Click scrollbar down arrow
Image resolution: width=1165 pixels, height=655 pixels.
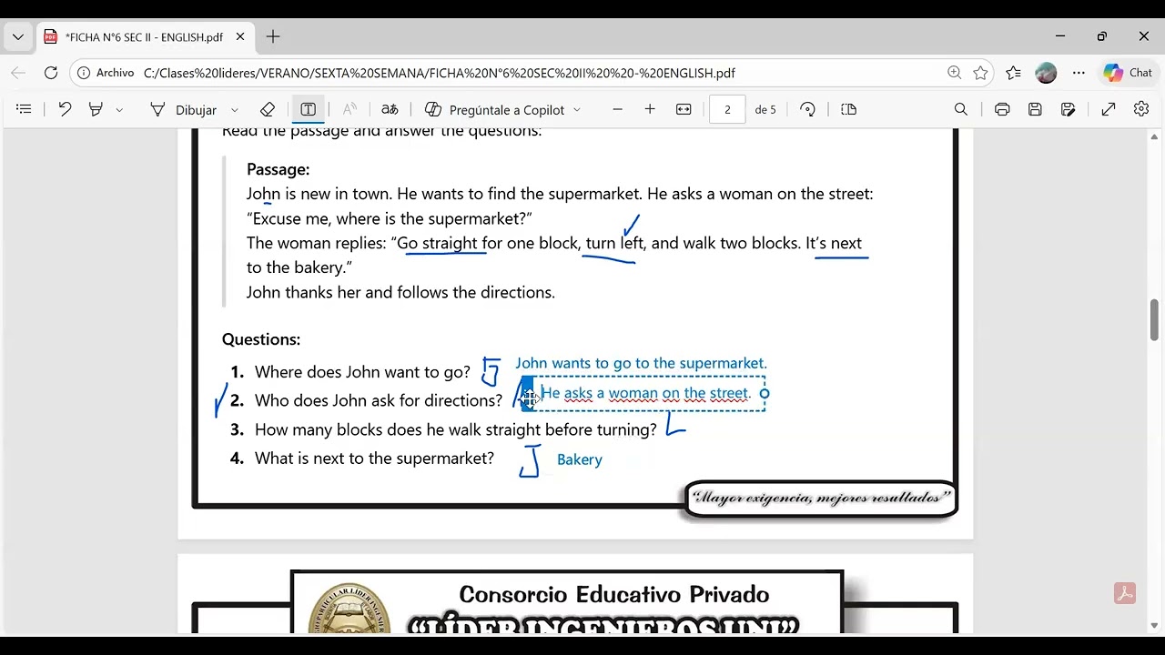(1155, 626)
